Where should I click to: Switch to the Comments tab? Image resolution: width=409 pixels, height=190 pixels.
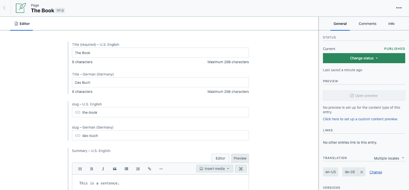(367, 24)
